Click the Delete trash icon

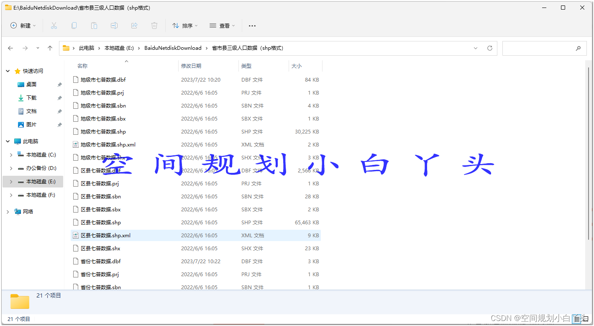coord(154,26)
